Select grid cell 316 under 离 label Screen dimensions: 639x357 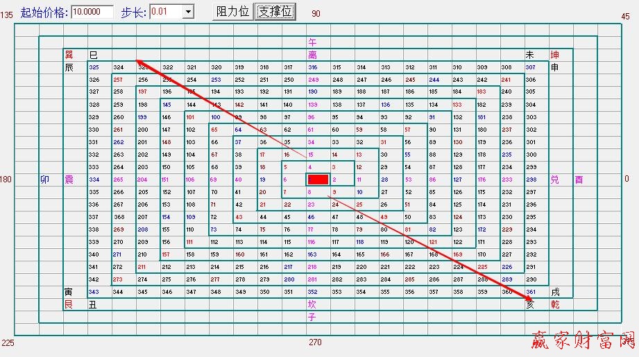312,67
